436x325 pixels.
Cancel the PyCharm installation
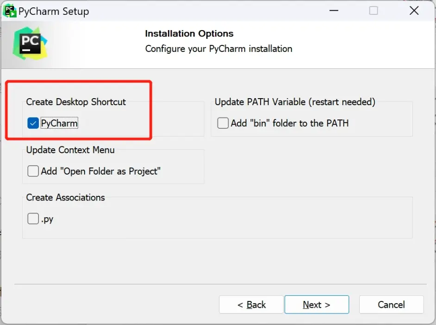pos(391,305)
